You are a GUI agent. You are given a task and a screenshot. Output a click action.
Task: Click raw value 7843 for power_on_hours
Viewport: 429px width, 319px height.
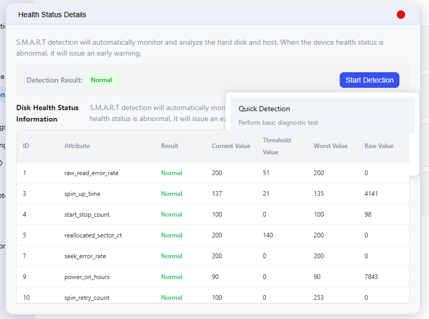coord(371,277)
